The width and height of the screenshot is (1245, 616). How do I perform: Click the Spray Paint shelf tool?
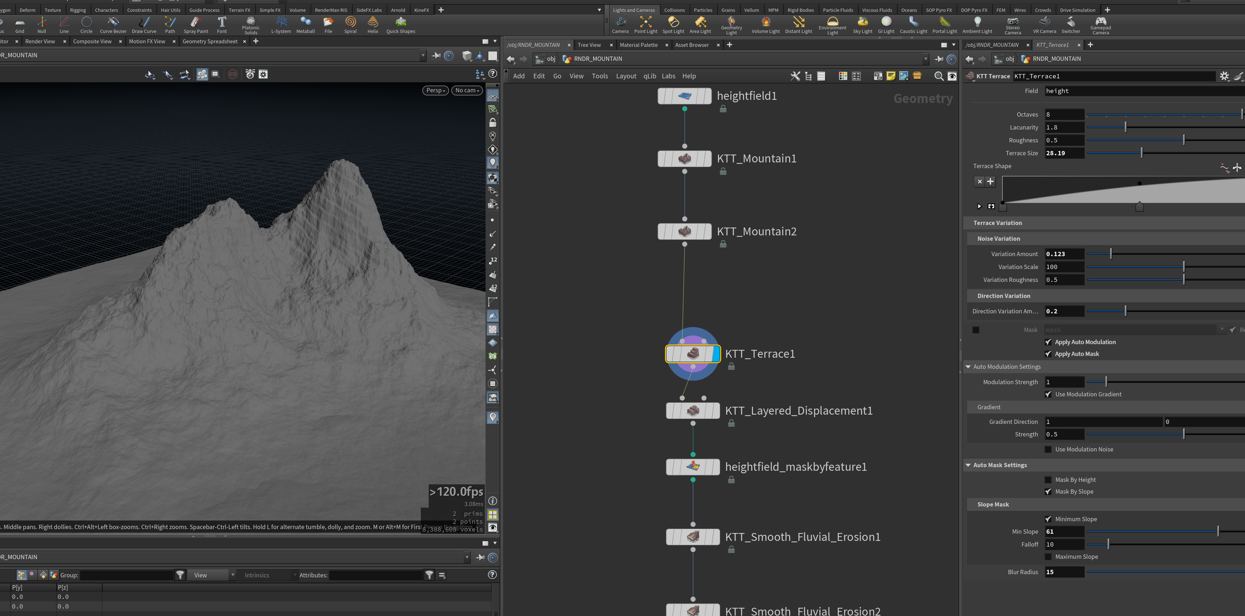pyautogui.click(x=196, y=25)
